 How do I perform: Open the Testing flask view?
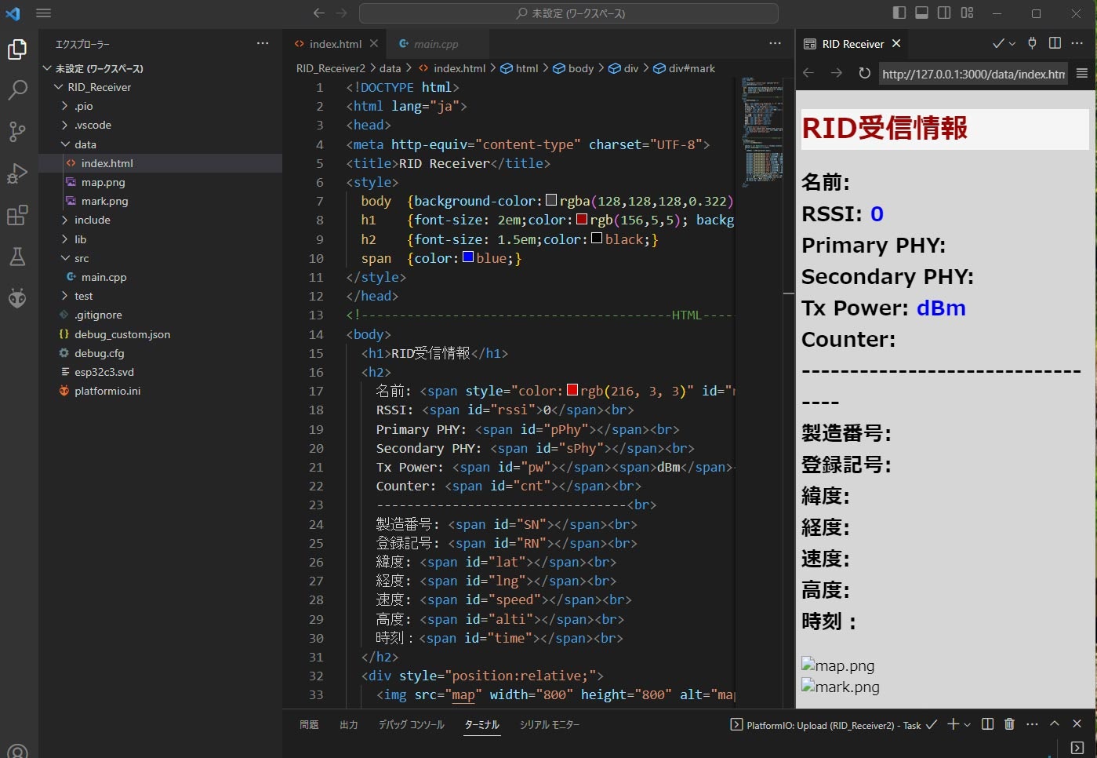(x=17, y=256)
